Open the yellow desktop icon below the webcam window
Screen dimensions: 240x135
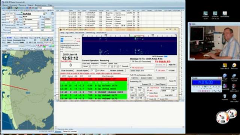pyautogui.click(x=225, y=66)
